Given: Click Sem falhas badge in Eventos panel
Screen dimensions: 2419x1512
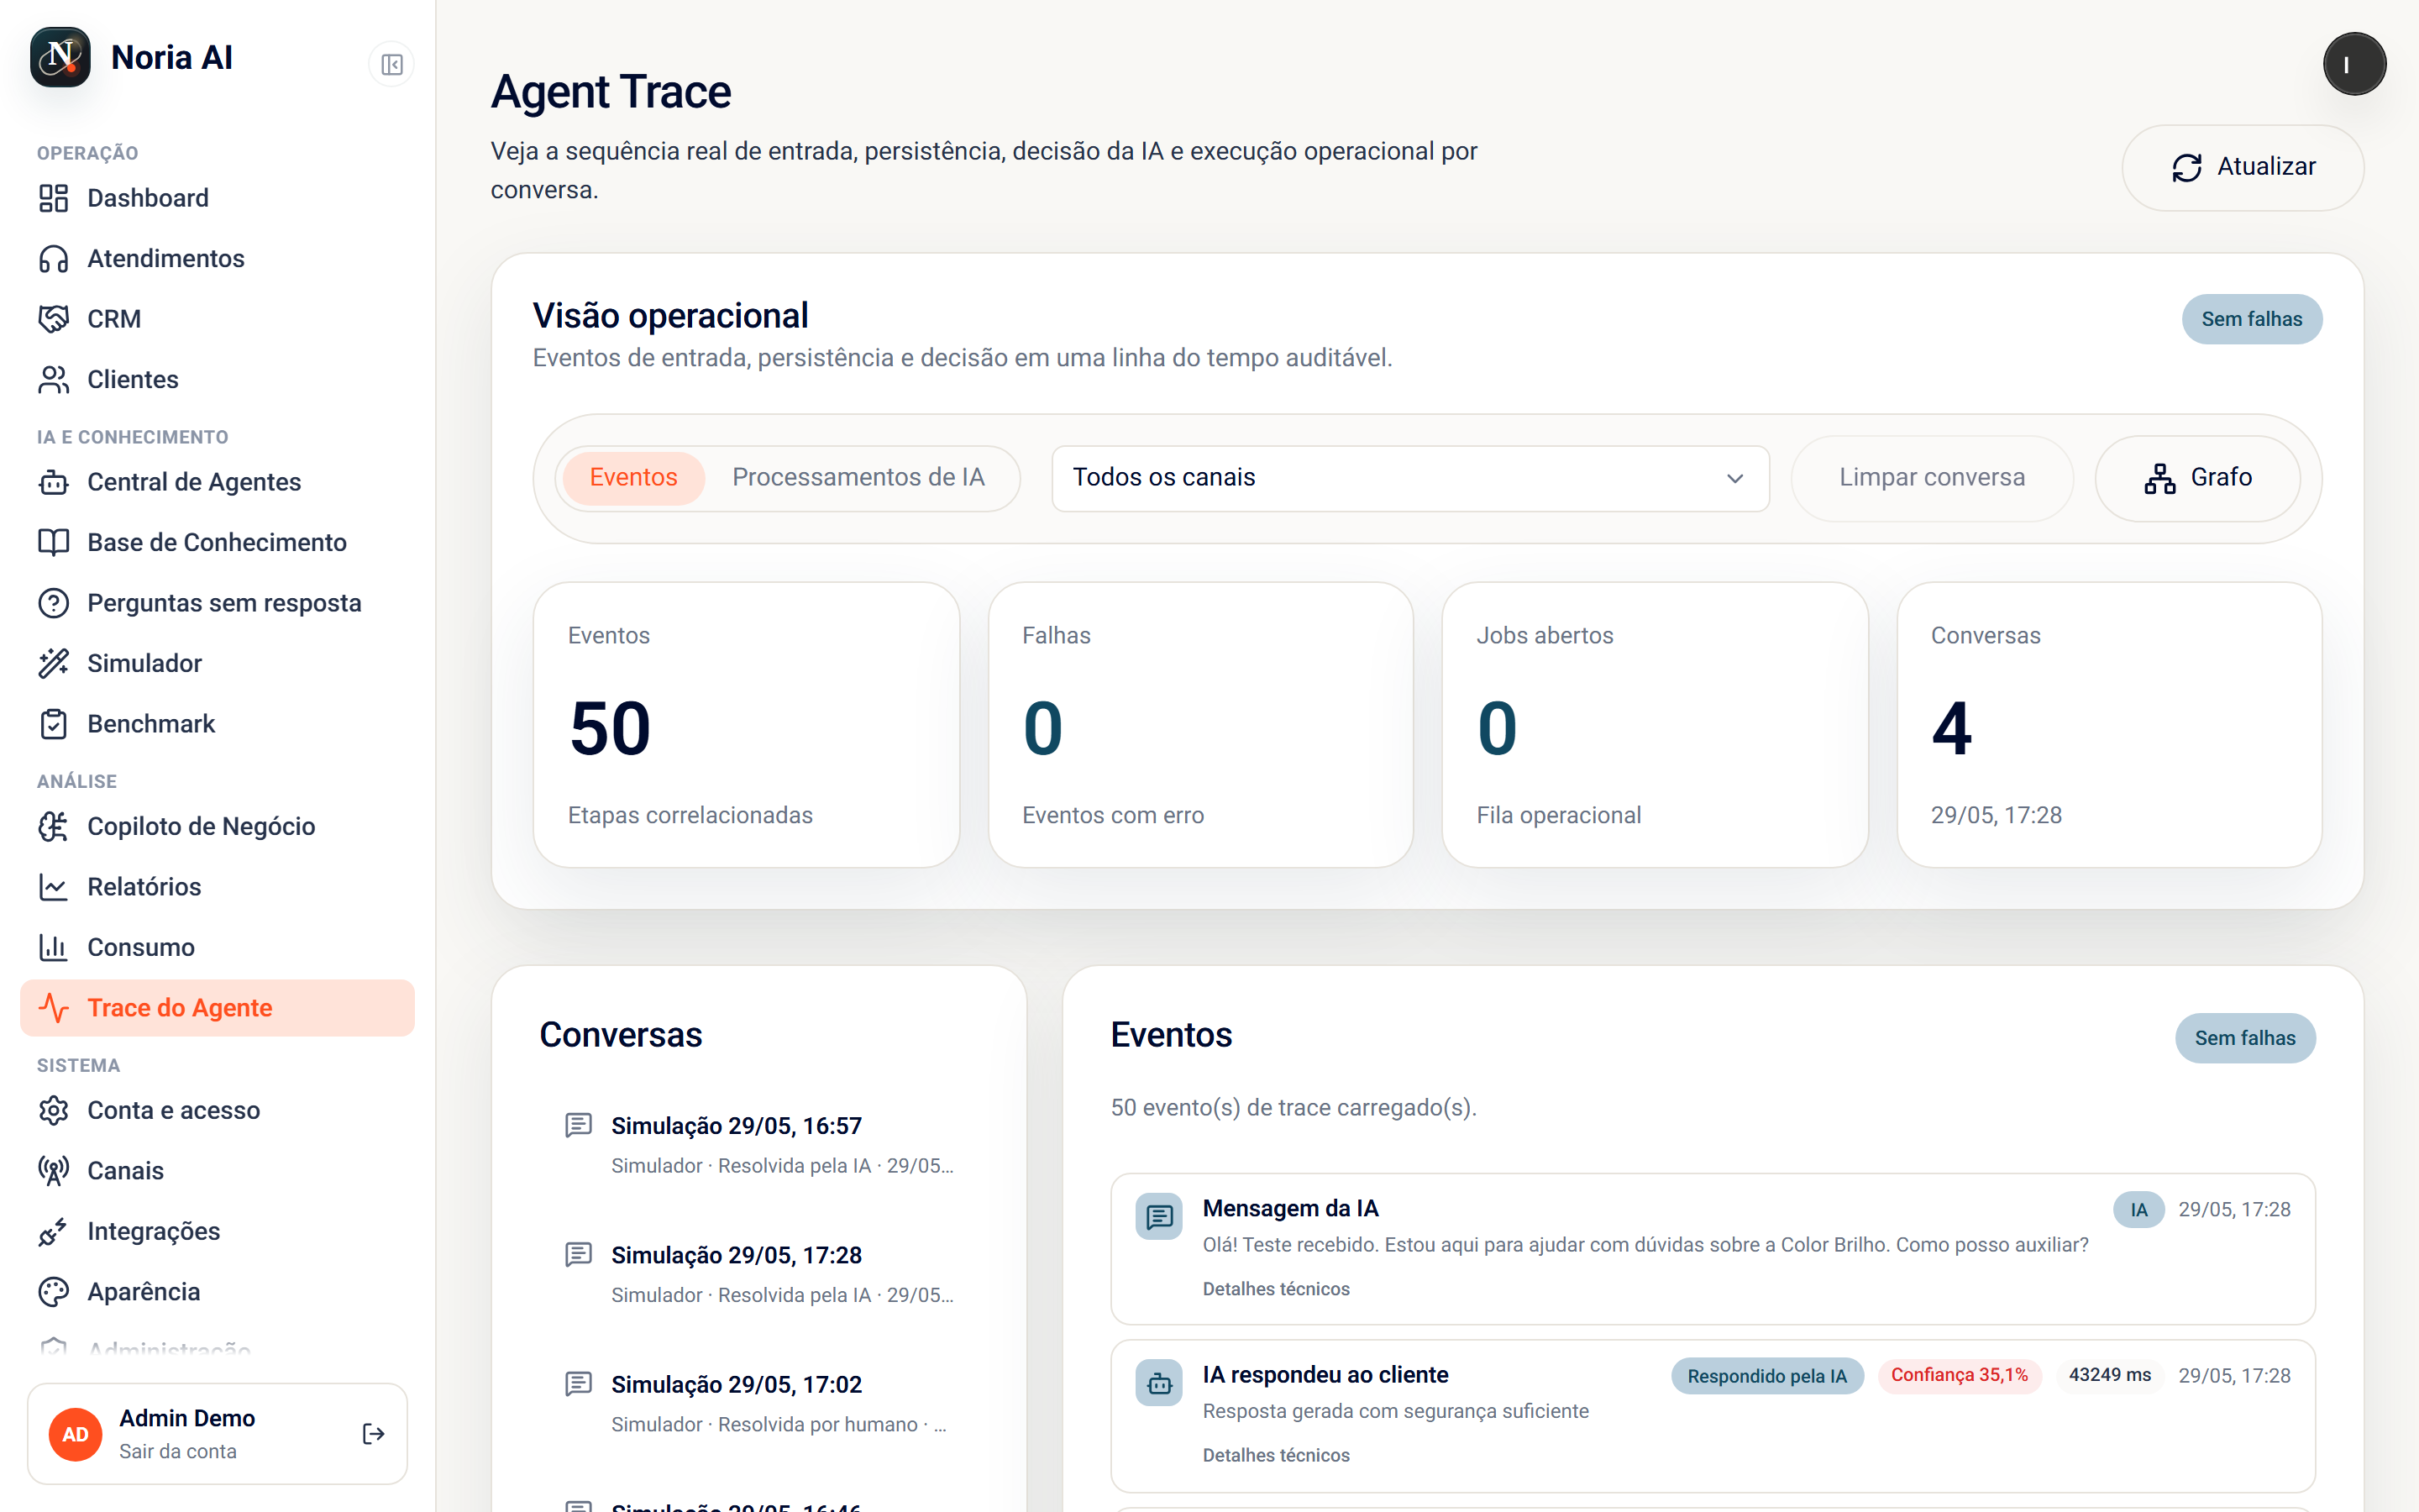Looking at the screenshot, I should point(2244,1038).
